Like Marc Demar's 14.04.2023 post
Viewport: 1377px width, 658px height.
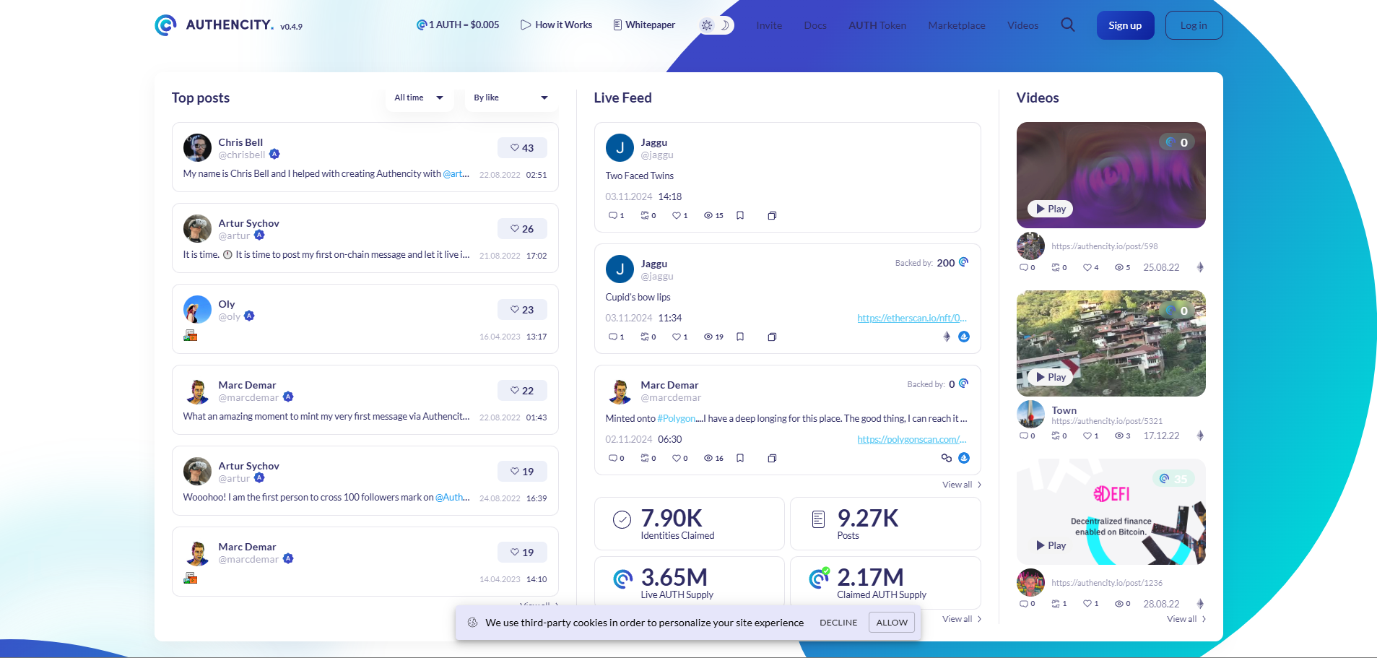522,553
